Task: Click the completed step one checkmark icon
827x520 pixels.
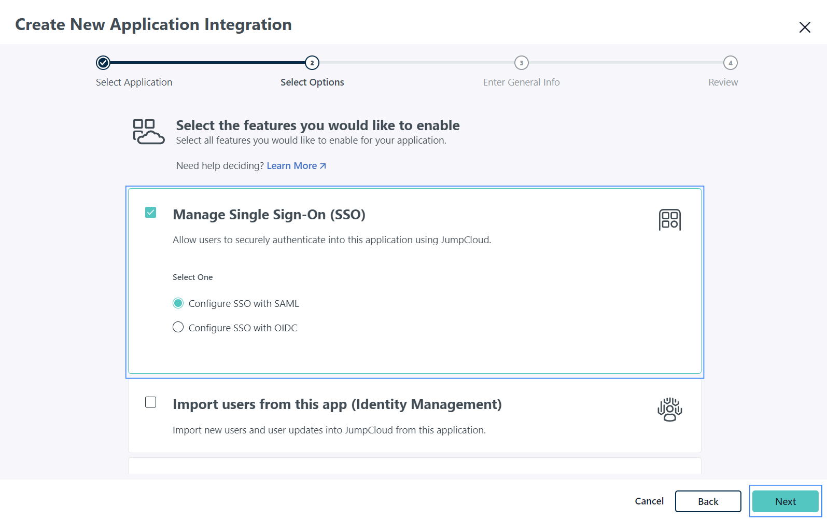Action: click(103, 63)
